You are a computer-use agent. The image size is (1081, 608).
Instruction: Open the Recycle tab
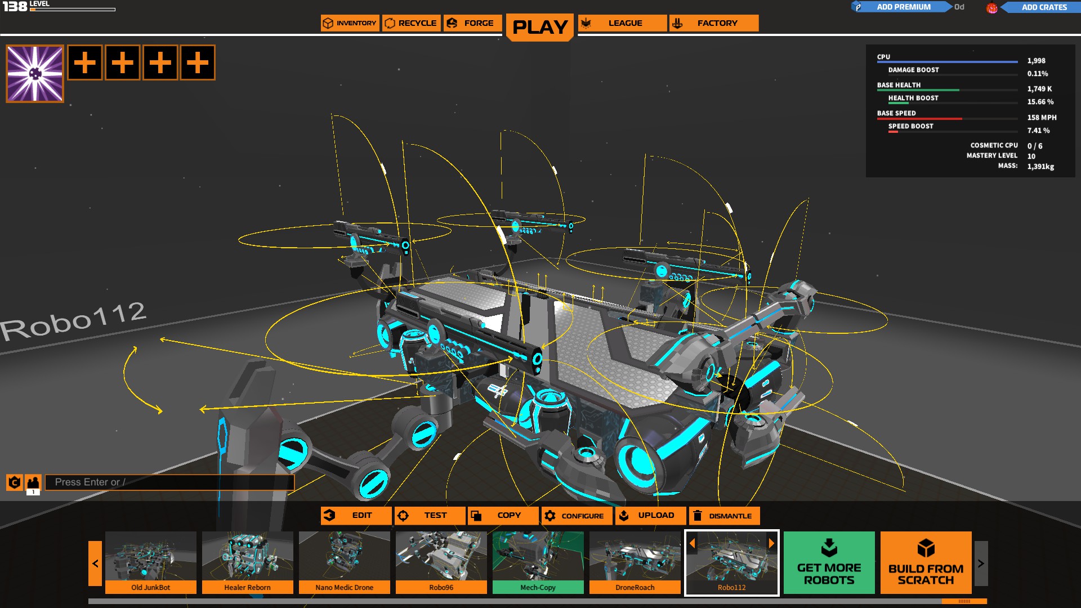click(x=411, y=23)
